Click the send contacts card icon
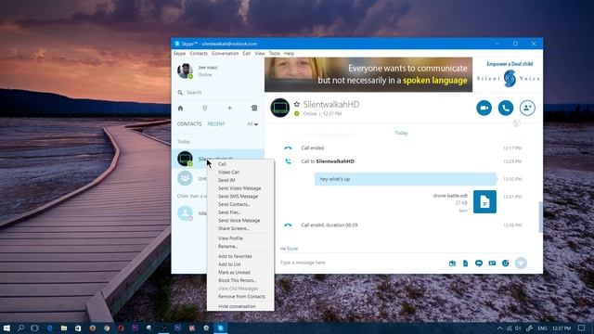 (492, 263)
